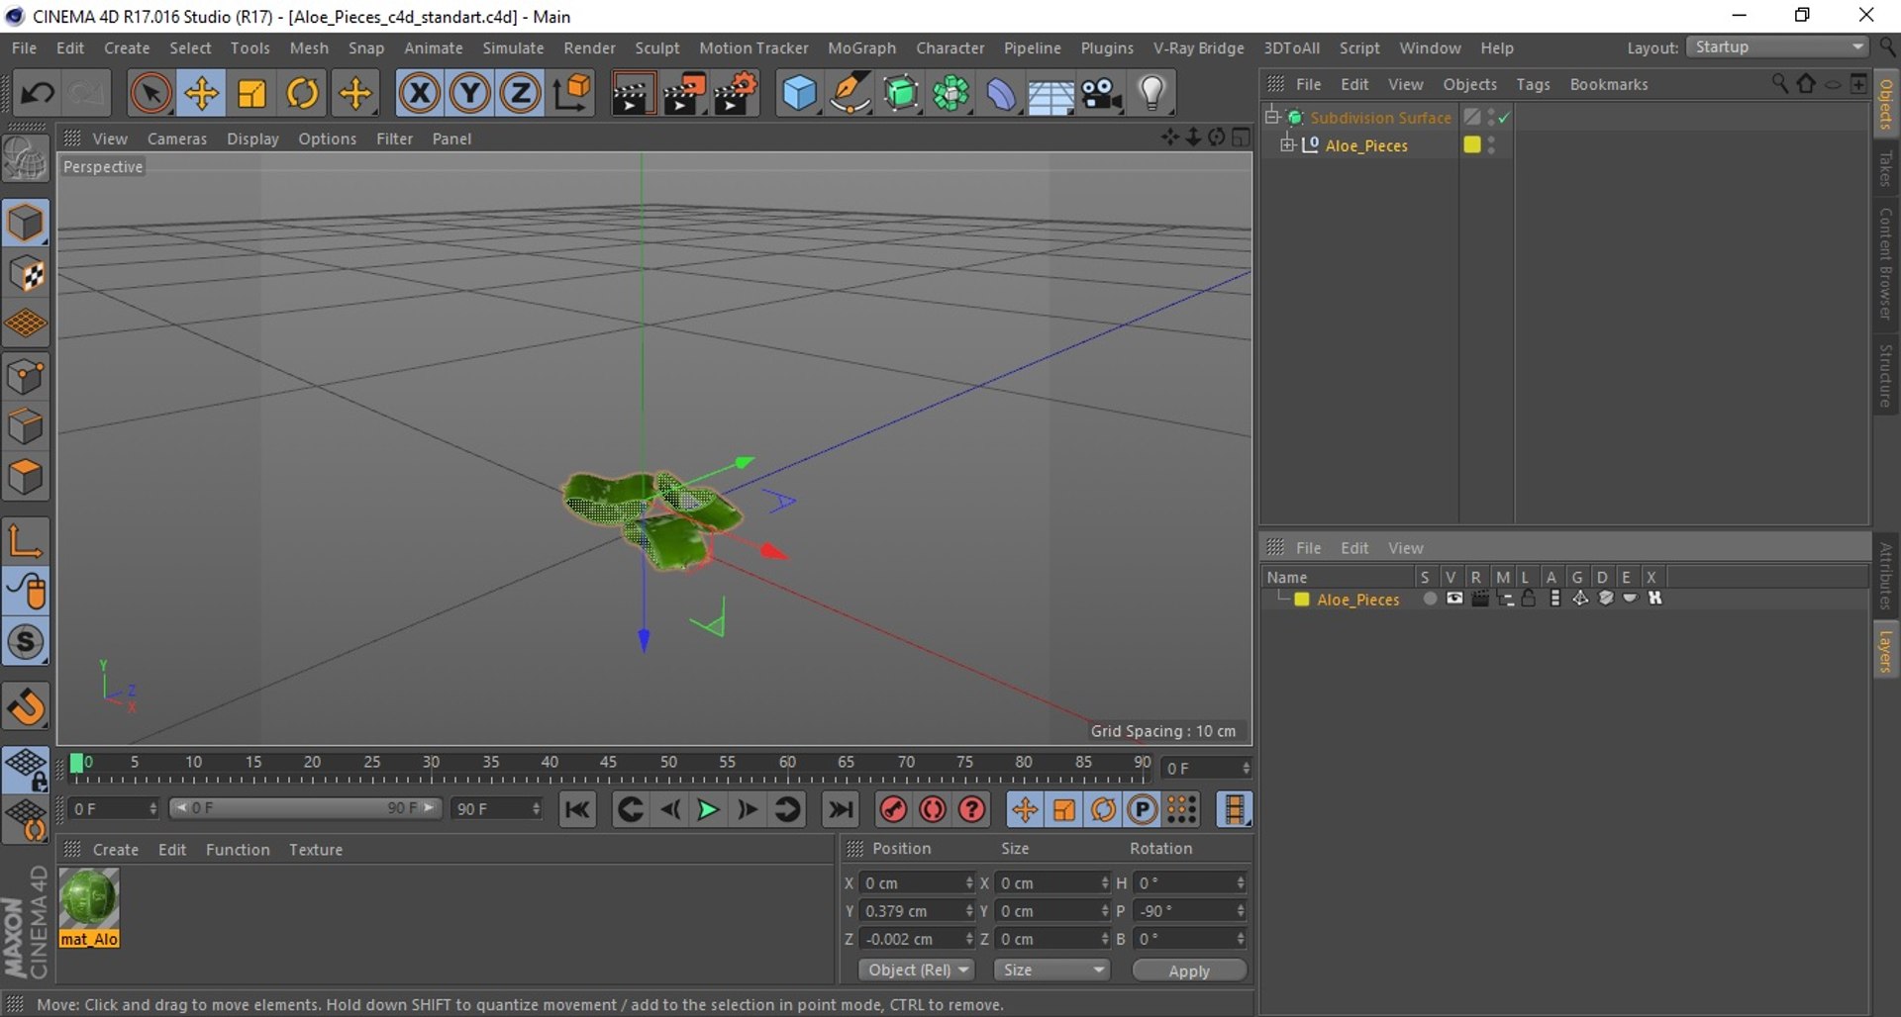Collapse the Subdivision Surface tree
1901x1017 pixels.
click(1272, 117)
